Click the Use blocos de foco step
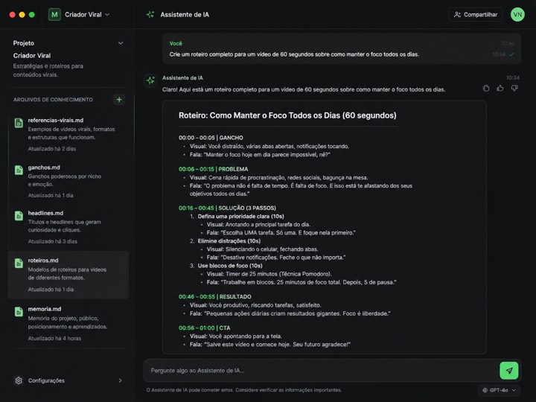This screenshot has height=402, width=536. (230, 266)
